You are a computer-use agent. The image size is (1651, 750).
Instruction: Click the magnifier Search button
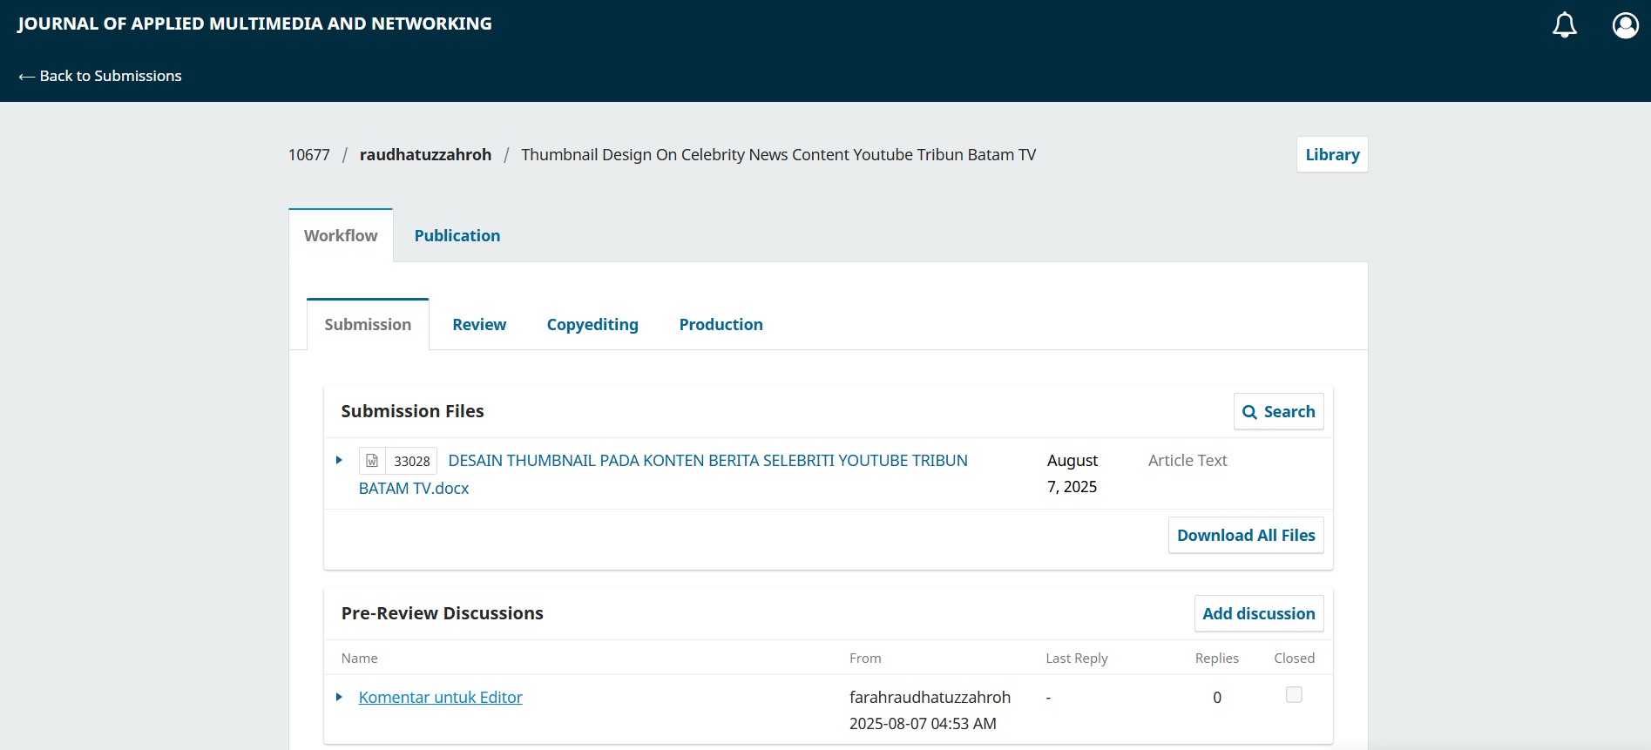pos(1278,412)
